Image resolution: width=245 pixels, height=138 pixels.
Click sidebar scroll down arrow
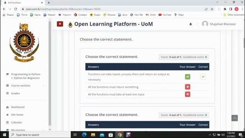click(50, 130)
